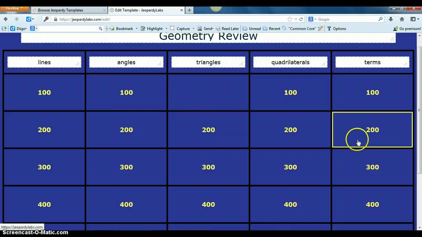This screenshot has width=422, height=237.
Task: Click the Diigo Bookmark button
Action: click(x=121, y=29)
